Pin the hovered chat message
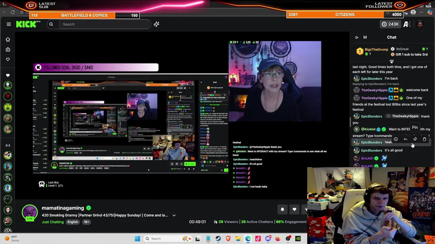Viewport: 435px width, 244px height. 415,139
